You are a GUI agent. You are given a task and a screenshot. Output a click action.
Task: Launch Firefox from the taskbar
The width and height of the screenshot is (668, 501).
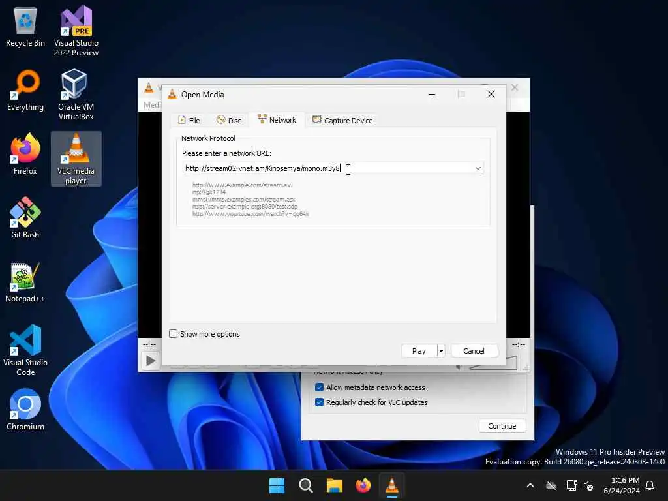(x=363, y=485)
